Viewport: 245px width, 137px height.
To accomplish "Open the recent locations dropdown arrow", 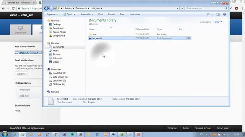I will 55,8.
